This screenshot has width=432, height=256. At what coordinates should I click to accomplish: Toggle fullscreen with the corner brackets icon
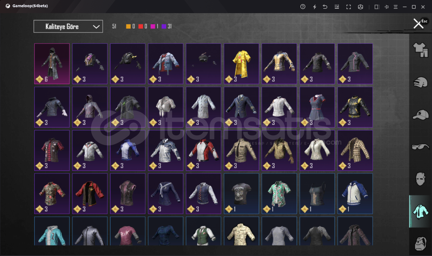click(x=349, y=7)
